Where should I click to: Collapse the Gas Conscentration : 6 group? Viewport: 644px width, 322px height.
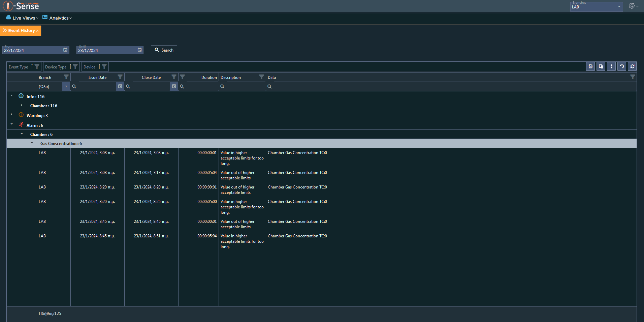click(x=32, y=143)
